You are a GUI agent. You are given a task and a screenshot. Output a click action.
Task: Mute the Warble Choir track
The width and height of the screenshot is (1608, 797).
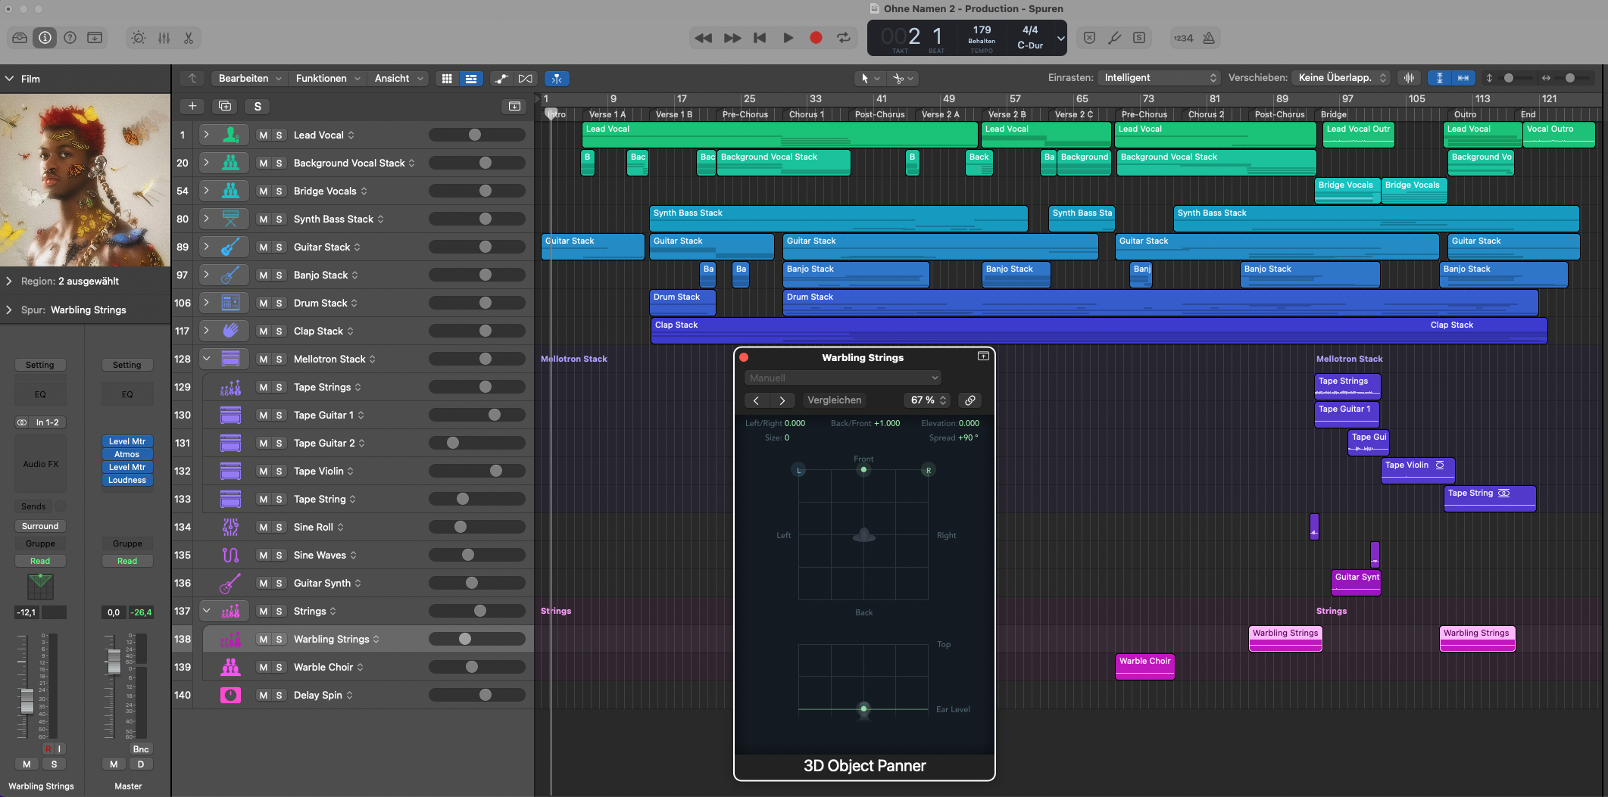point(263,668)
